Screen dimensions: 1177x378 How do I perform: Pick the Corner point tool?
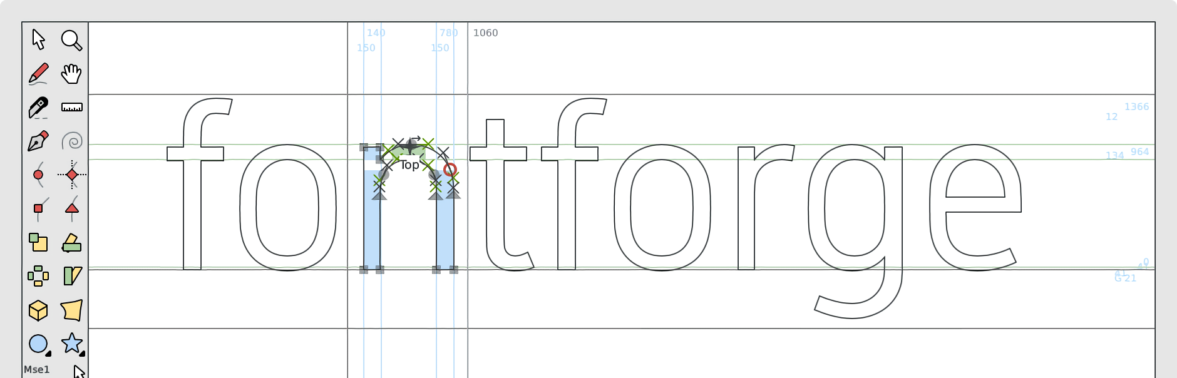38,208
